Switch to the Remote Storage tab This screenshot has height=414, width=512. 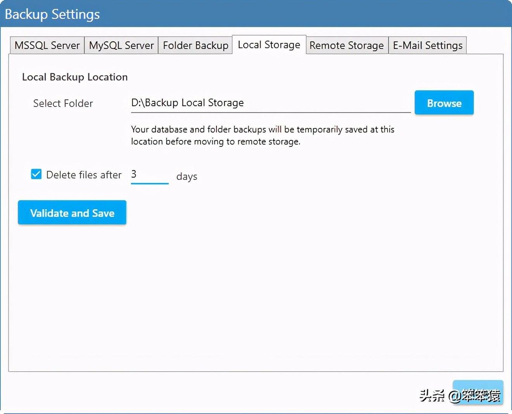[347, 45]
